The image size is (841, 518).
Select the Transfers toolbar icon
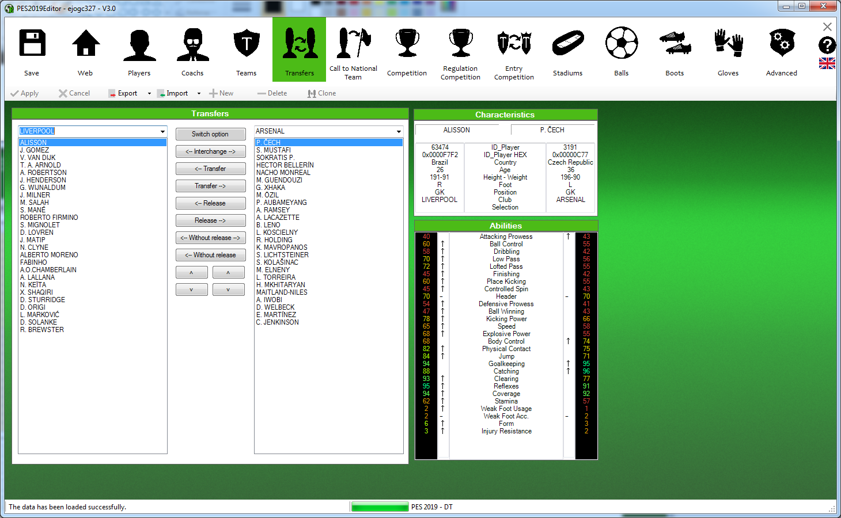[300, 49]
